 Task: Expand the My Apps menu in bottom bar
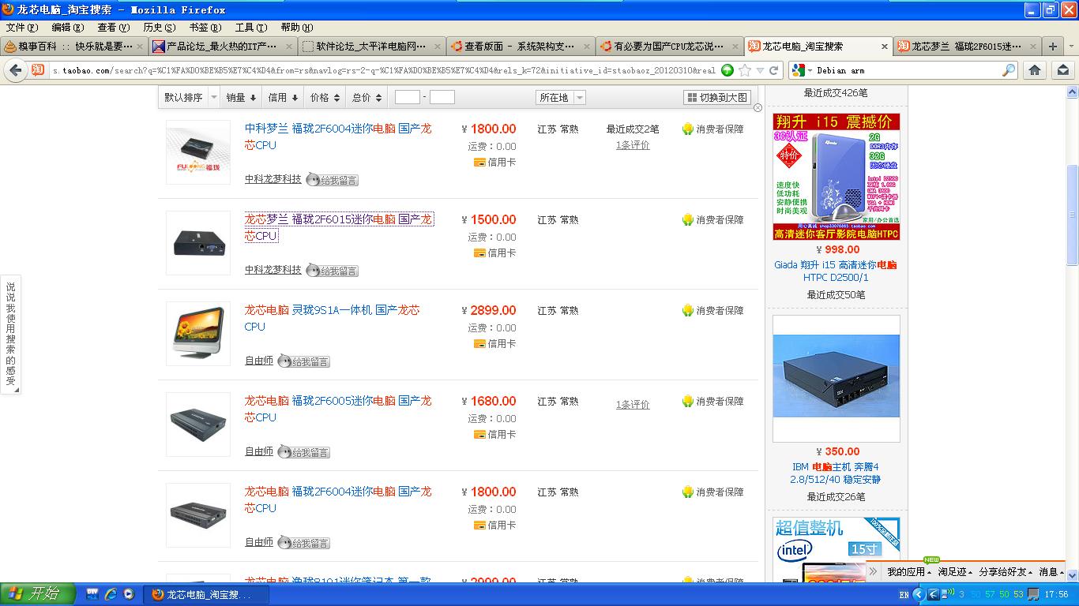point(909,571)
